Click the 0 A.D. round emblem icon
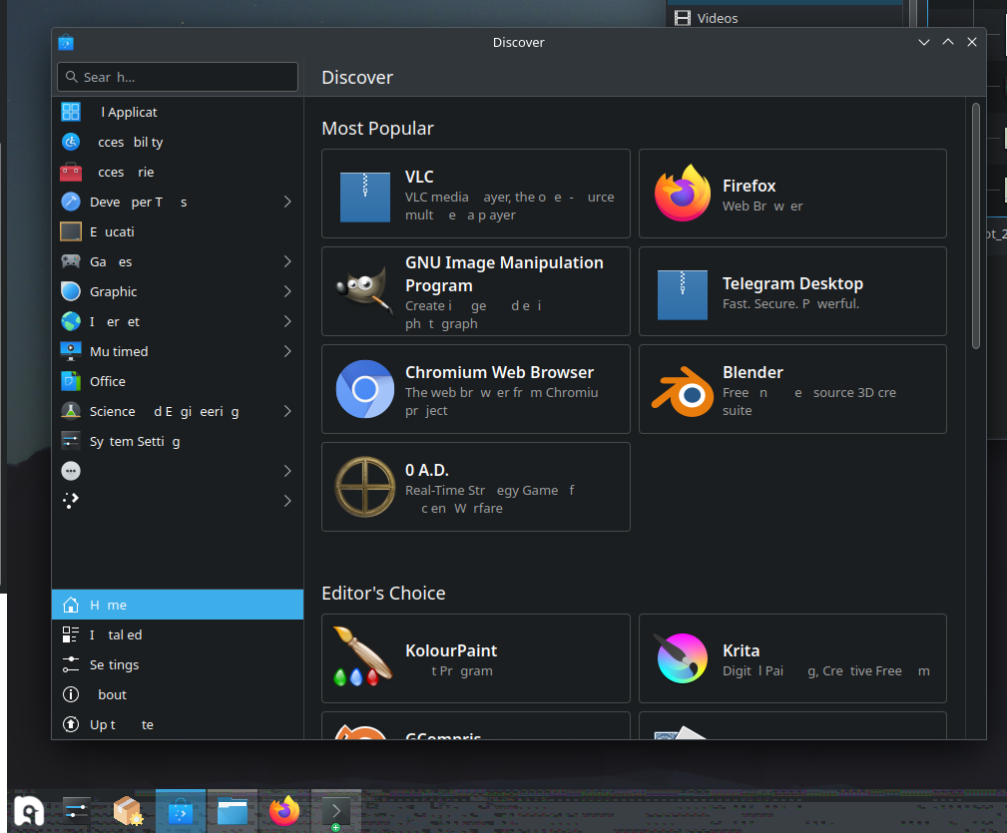This screenshot has width=1007, height=833. 365,487
